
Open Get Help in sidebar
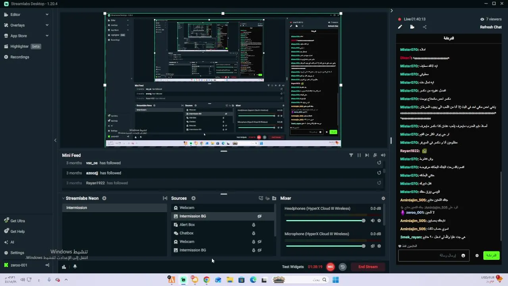[15, 232]
